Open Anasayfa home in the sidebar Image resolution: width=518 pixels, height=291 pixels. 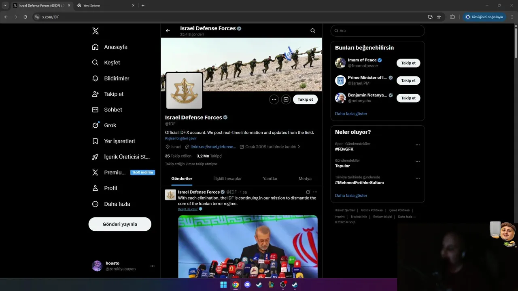110,47
